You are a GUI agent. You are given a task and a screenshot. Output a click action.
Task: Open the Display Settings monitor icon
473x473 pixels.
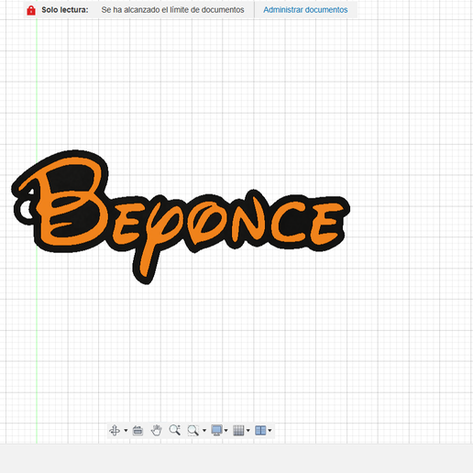[x=217, y=430]
